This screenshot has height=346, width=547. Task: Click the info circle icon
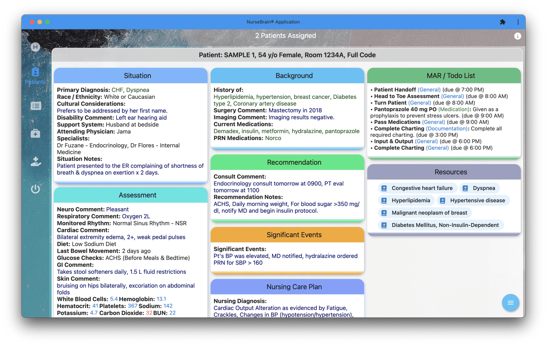tap(518, 36)
